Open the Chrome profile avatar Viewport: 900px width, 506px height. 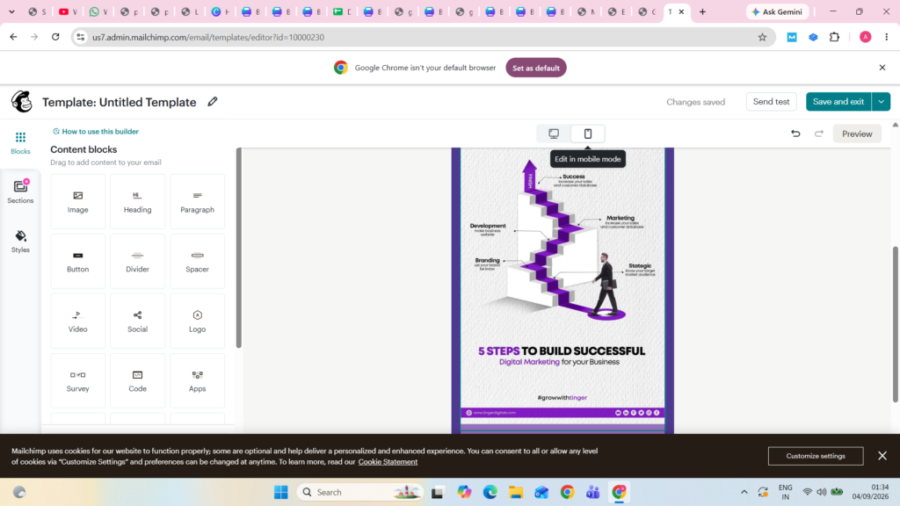pos(865,37)
